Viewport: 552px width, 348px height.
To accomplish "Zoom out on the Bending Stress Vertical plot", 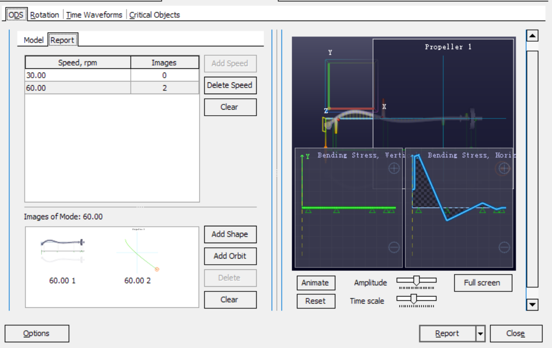I will pyautogui.click(x=394, y=247).
